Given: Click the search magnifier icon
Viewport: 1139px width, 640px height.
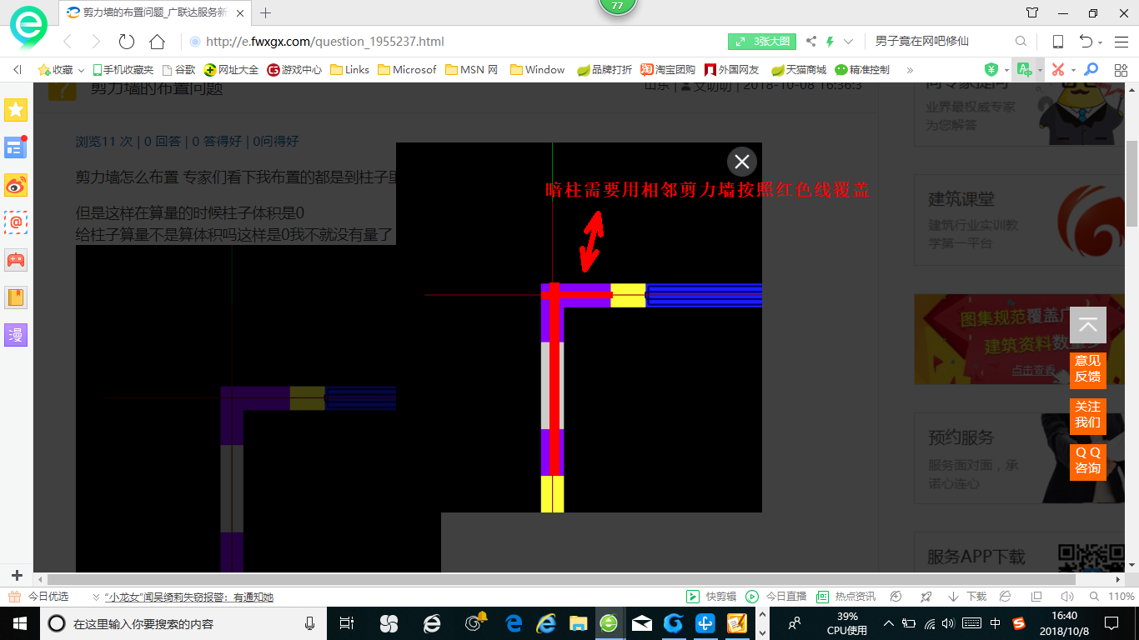Looking at the screenshot, I should [x=1021, y=42].
